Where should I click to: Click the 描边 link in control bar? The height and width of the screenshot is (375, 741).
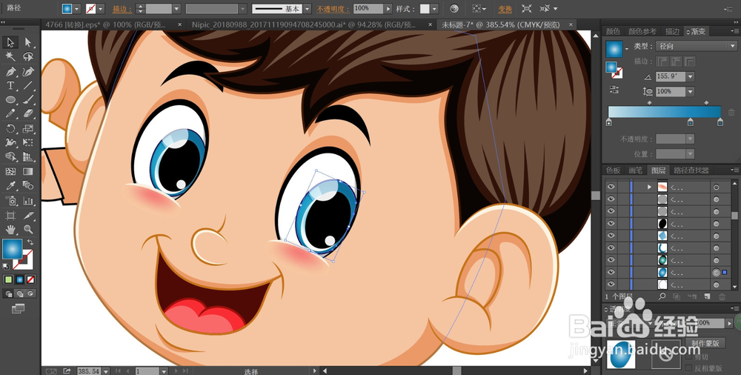(x=122, y=9)
